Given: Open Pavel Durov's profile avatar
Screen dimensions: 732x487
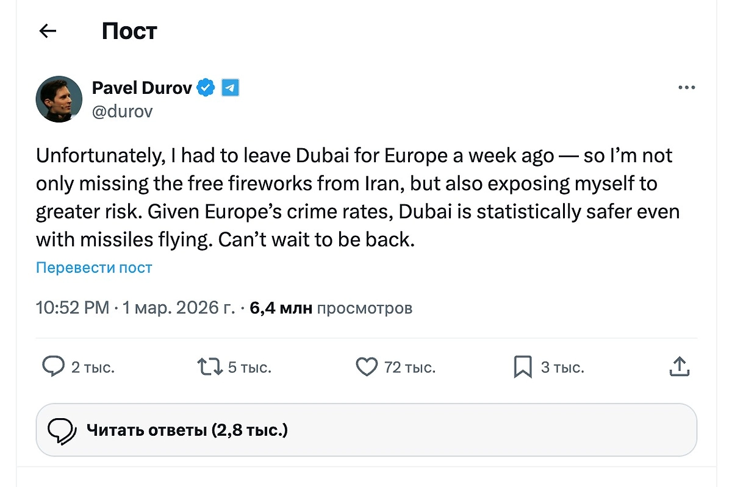Looking at the screenshot, I should point(59,99).
